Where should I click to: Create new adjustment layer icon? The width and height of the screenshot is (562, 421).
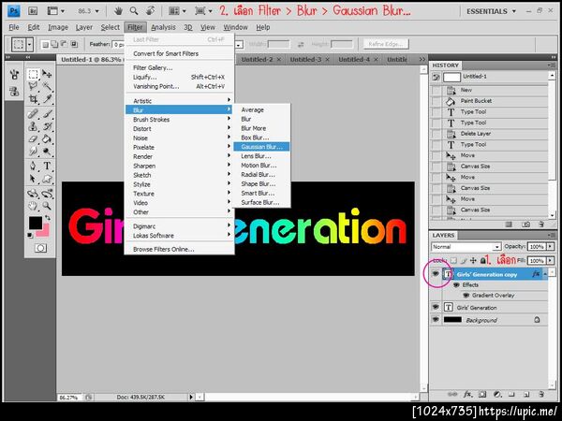pos(497,394)
